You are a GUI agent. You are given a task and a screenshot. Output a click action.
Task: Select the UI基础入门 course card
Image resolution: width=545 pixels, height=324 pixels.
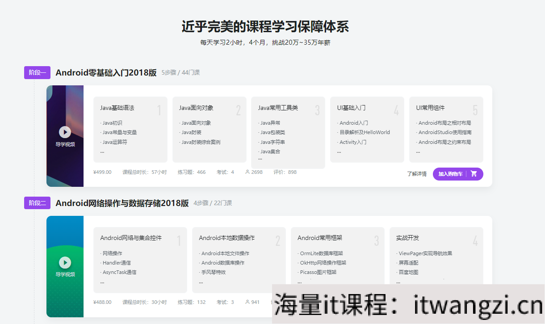tap(367, 128)
